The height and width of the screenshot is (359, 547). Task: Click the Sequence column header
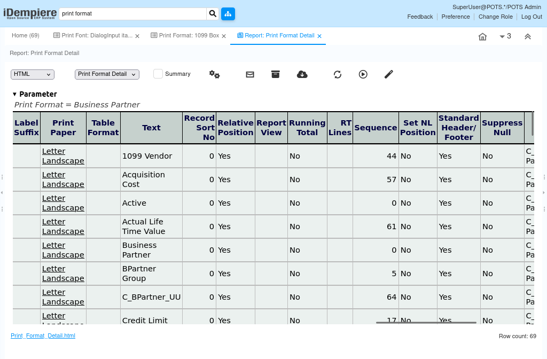point(376,128)
